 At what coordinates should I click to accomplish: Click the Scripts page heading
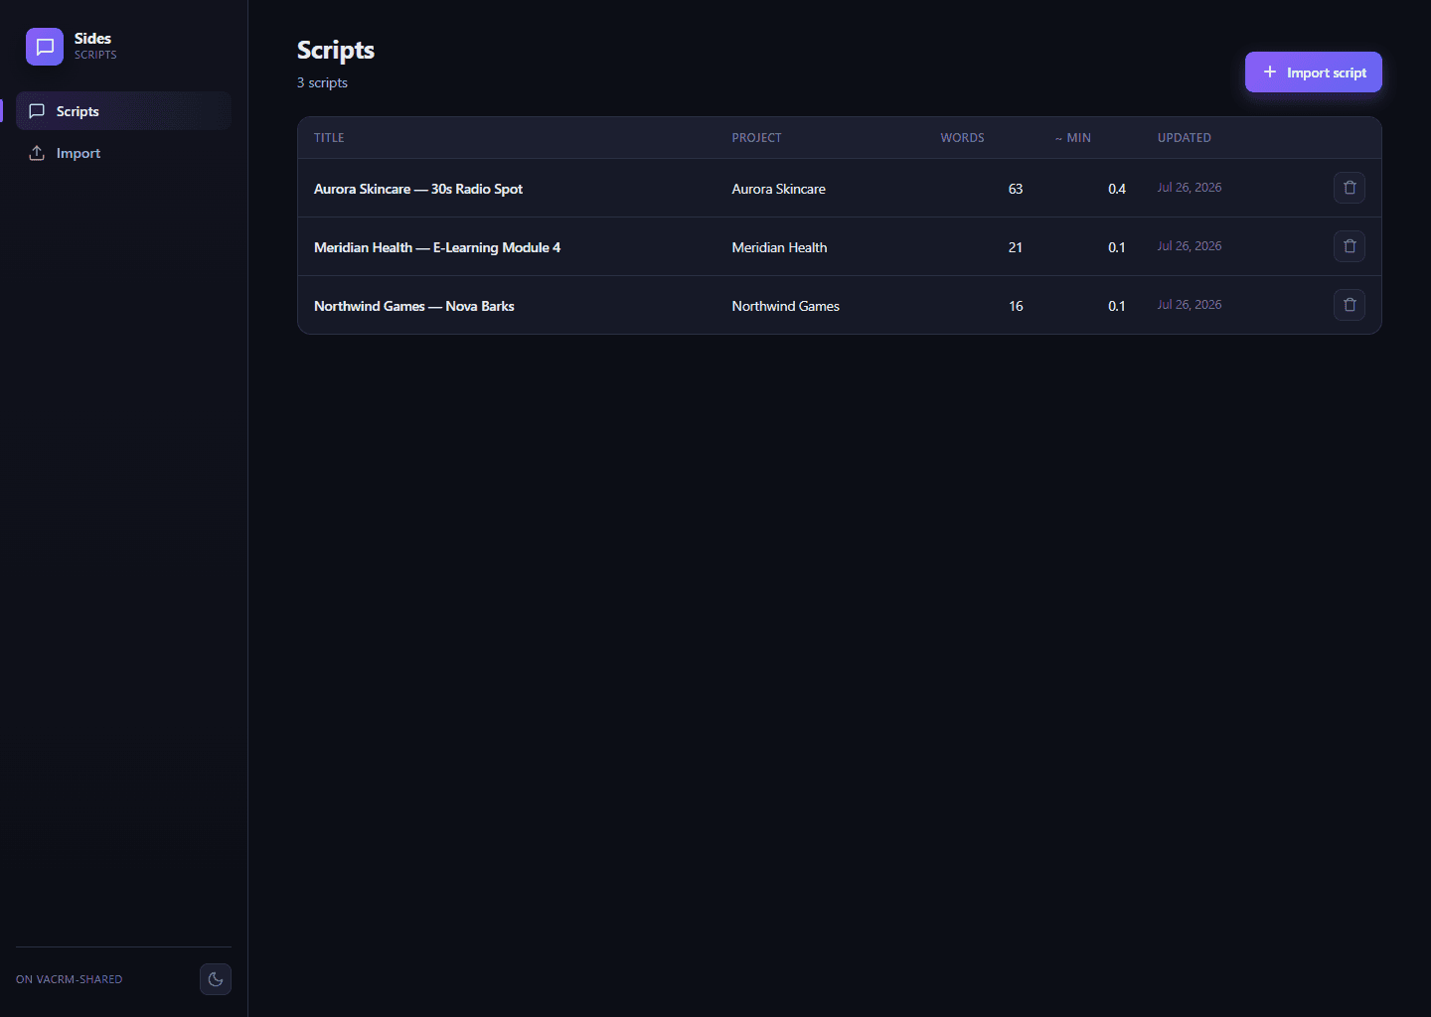(336, 51)
